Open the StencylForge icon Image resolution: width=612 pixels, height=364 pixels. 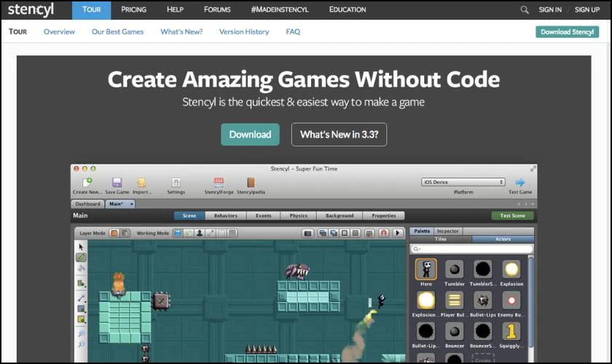219,182
